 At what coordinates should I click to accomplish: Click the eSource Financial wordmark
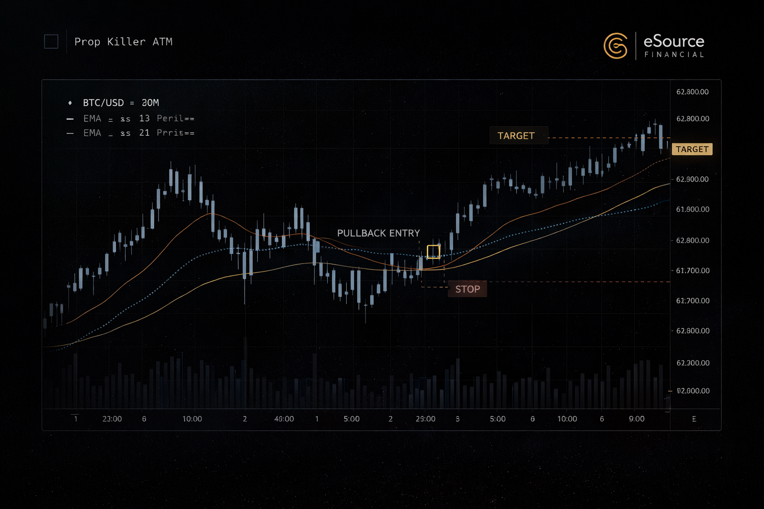click(674, 46)
